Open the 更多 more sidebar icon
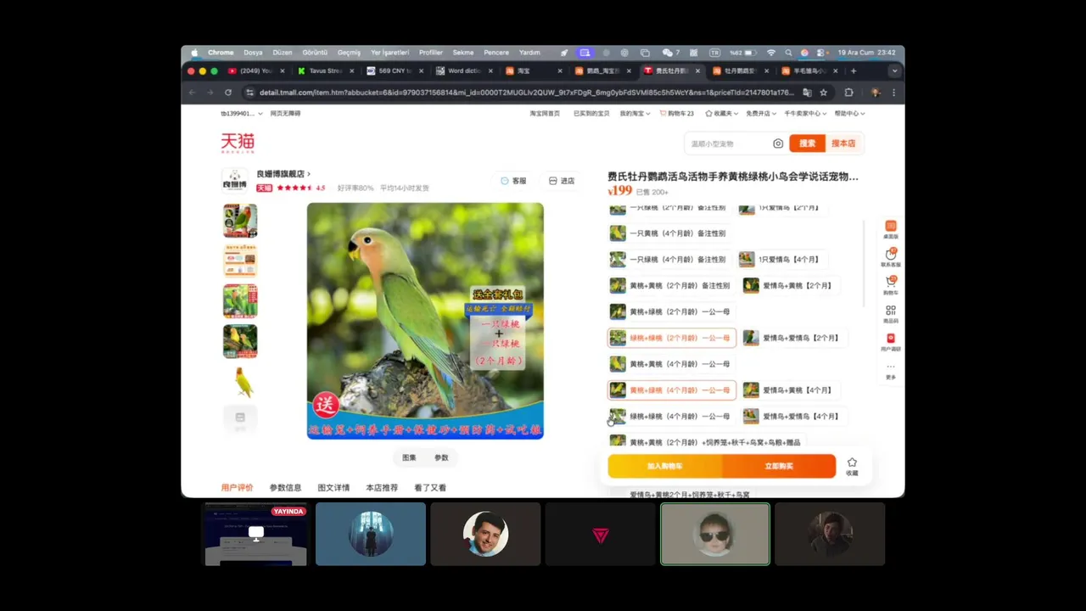Screen dimensions: 1086x611 pos(891,371)
